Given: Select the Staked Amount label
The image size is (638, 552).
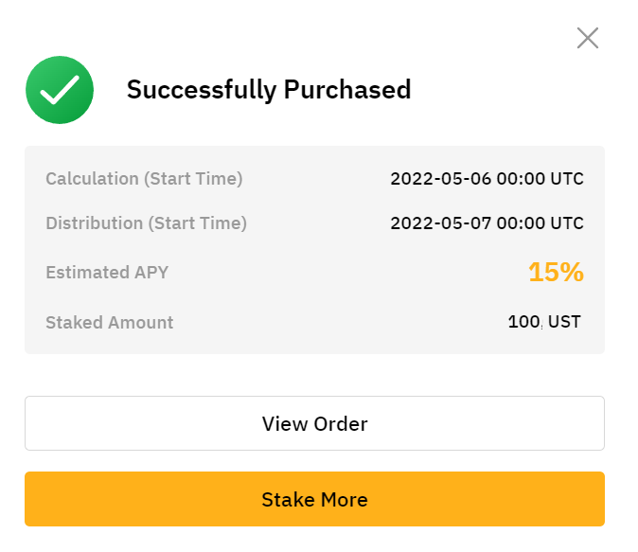Looking at the screenshot, I should pos(110,322).
